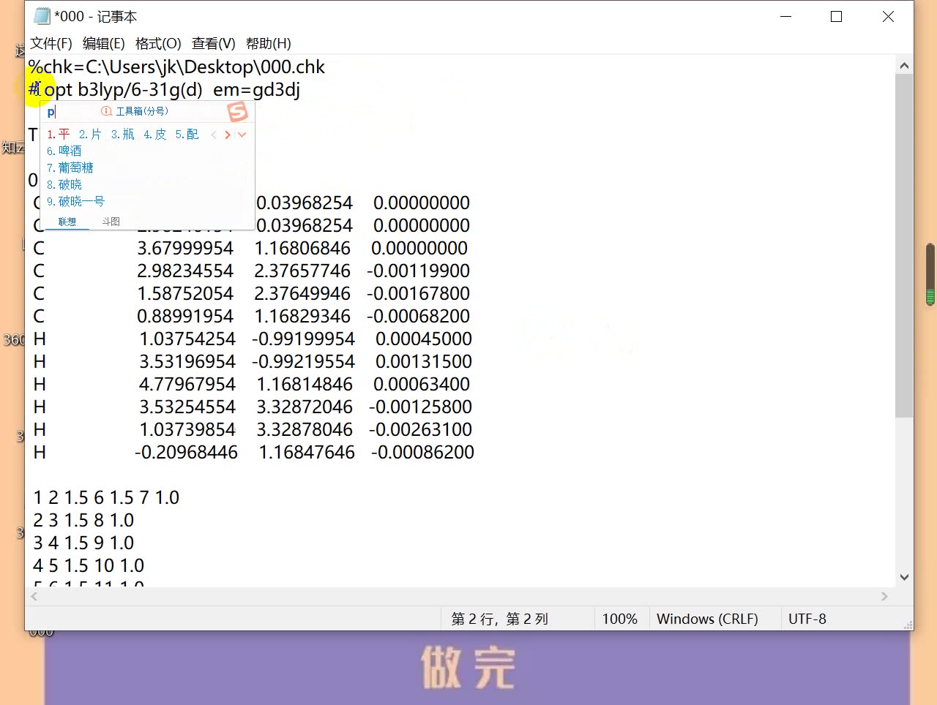Choose candidate 7 葡萄糖

[x=70, y=168]
